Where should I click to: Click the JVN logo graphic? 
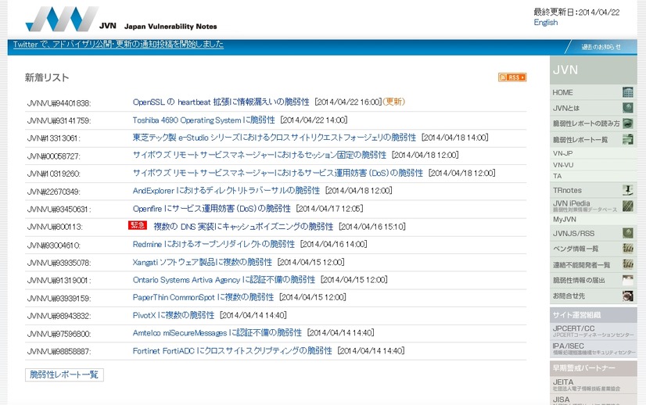coord(62,19)
